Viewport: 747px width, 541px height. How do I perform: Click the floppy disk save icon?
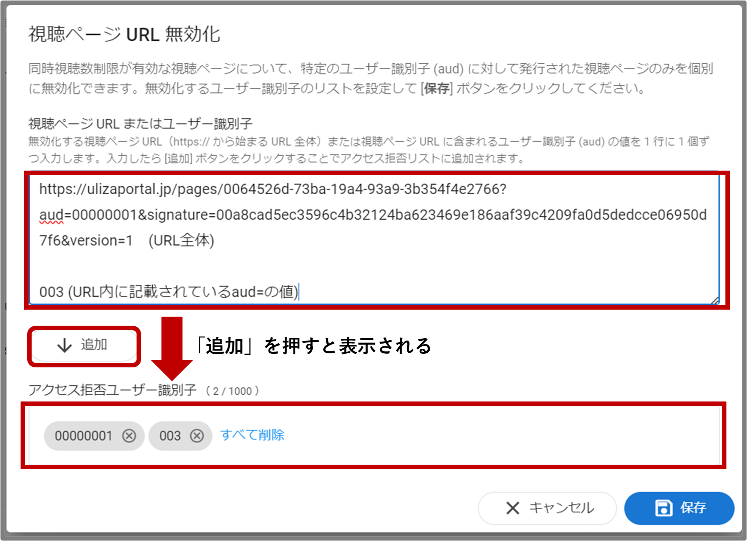[x=664, y=508]
